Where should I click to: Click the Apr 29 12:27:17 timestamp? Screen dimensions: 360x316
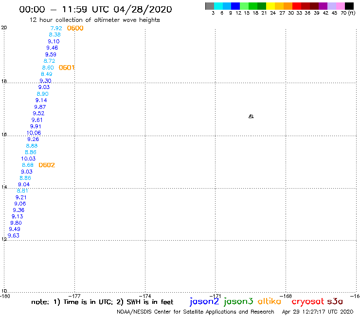pos(318,312)
